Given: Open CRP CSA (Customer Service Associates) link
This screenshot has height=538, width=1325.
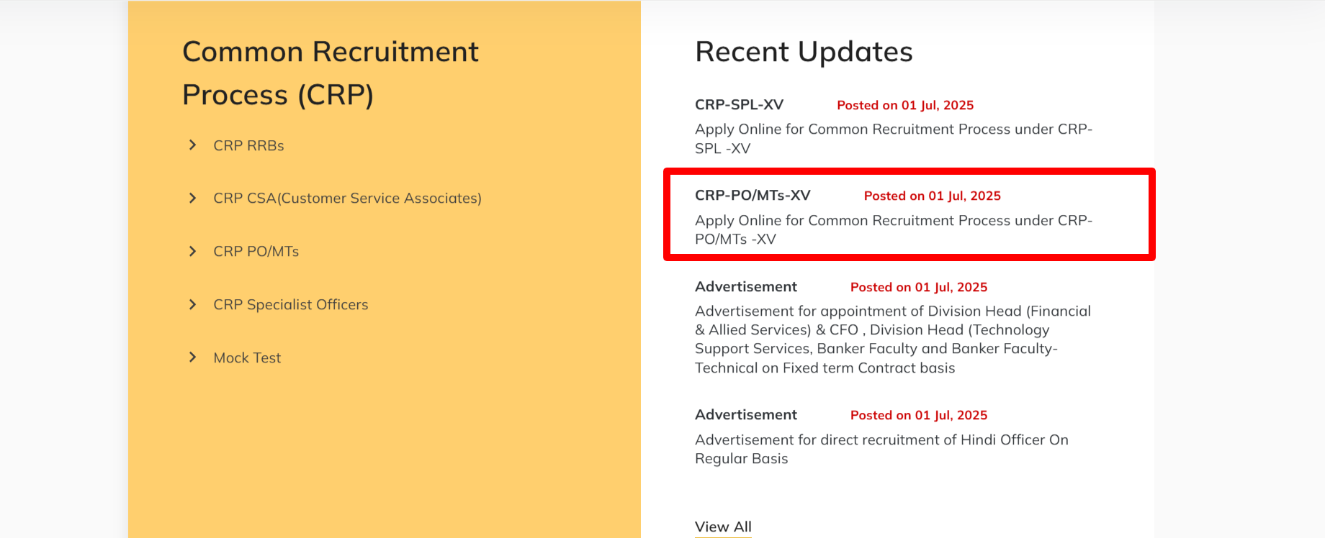Looking at the screenshot, I should 347,199.
